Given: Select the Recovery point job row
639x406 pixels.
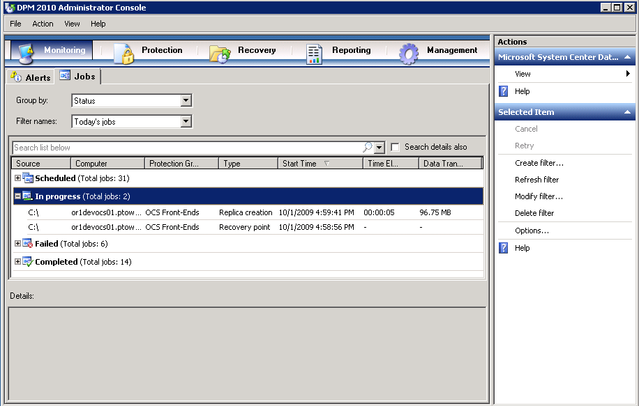Looking at the screenshot, I should pos(248,227).
